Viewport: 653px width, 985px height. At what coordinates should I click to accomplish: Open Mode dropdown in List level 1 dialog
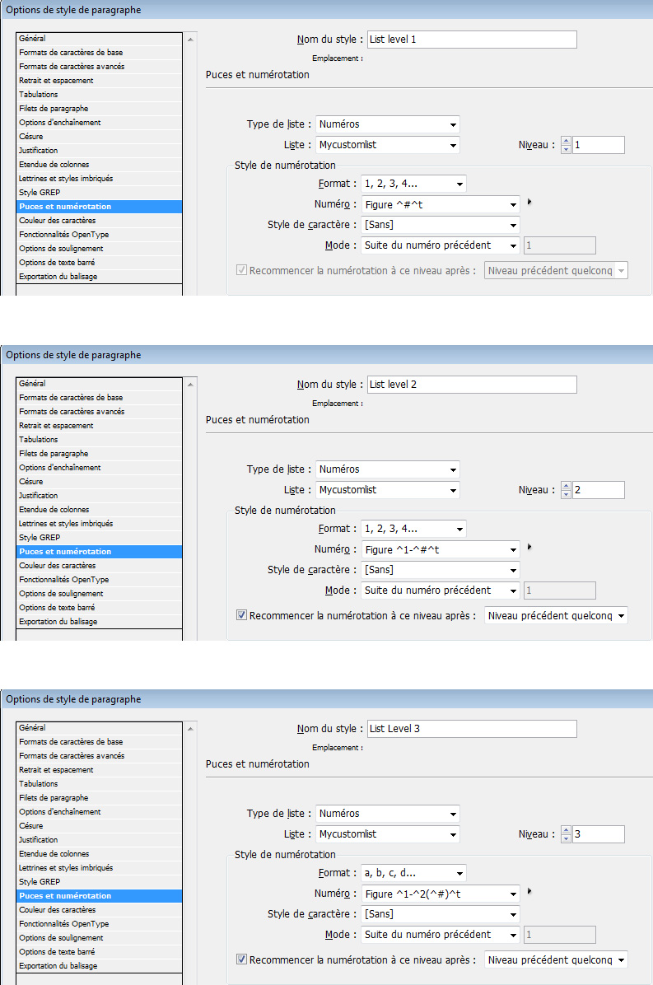[x=441, y=245]
